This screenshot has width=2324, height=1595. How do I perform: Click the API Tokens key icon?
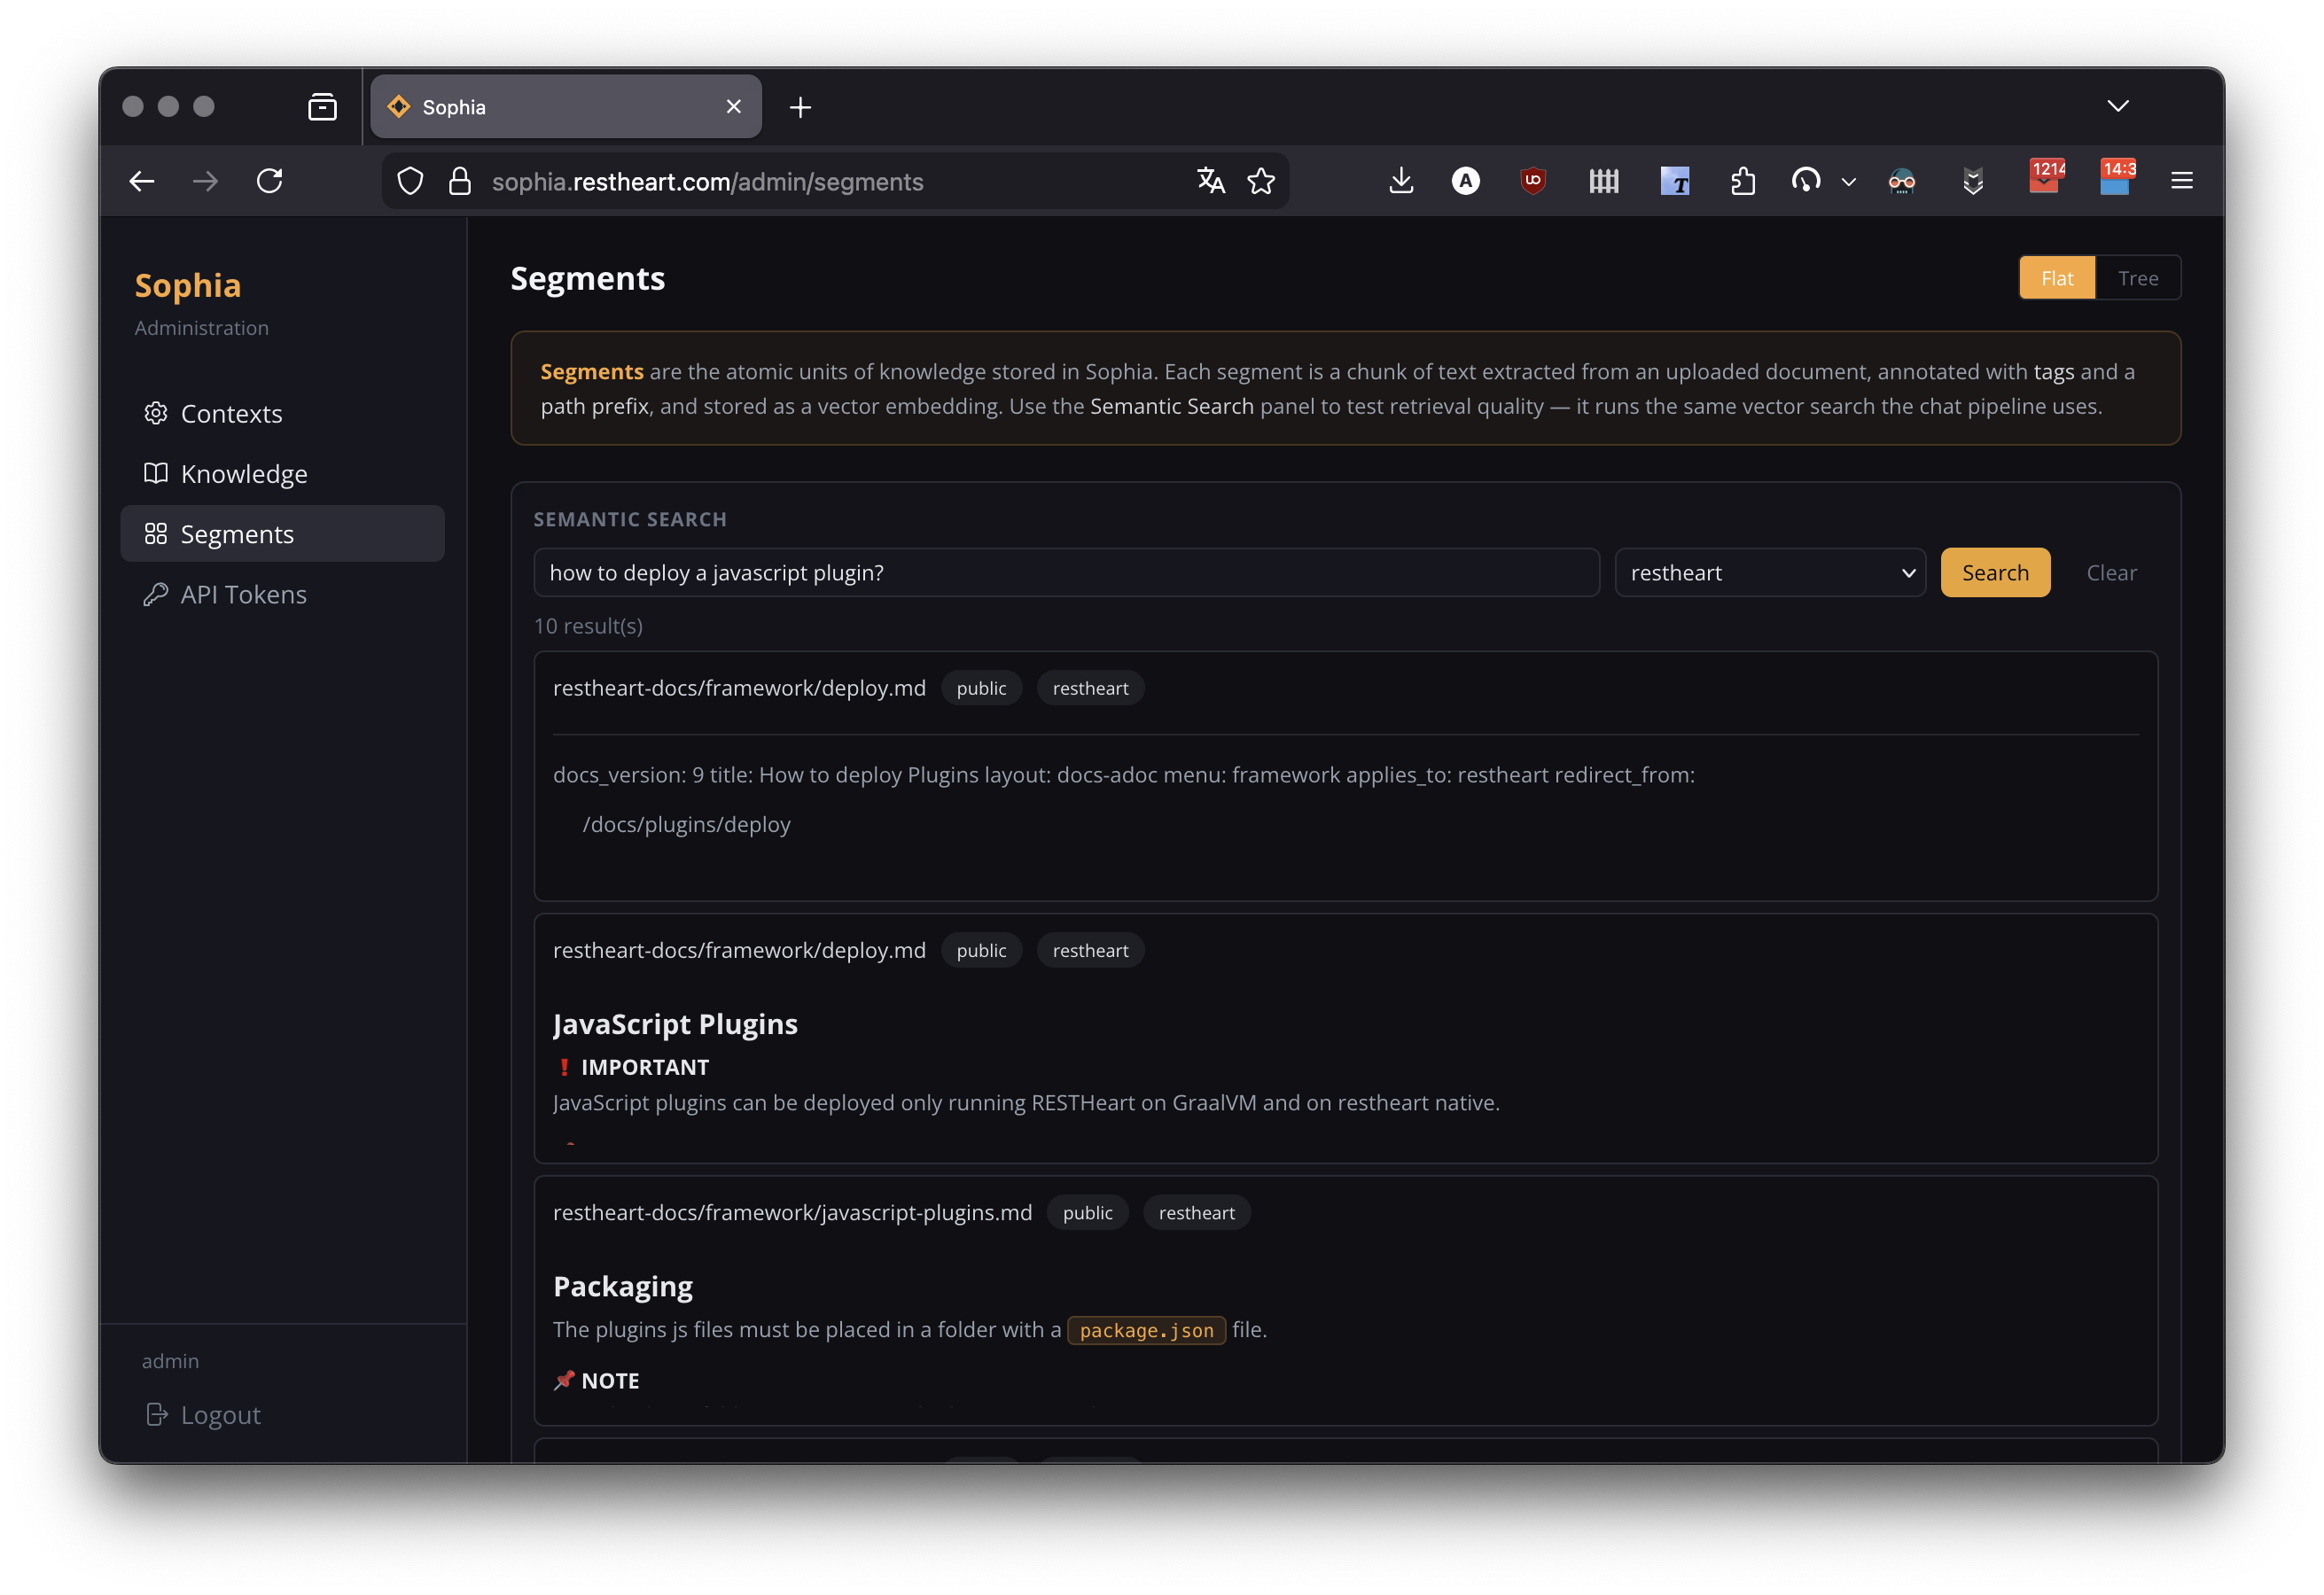[156, 594]
